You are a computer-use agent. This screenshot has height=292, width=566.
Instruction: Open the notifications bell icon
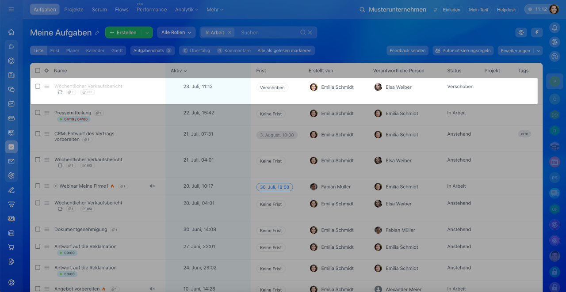pos(555,28)
